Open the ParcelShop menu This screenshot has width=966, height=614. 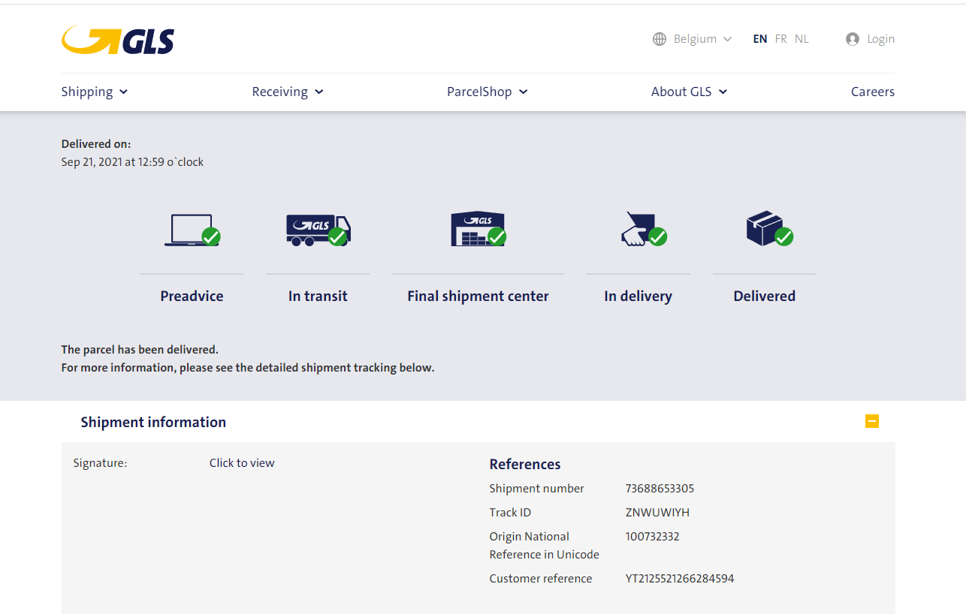point(488,92)
